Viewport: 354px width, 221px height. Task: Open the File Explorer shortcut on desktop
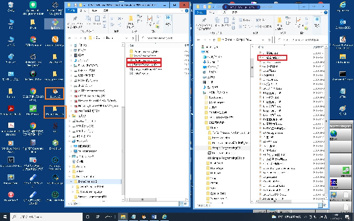(342, 58)
